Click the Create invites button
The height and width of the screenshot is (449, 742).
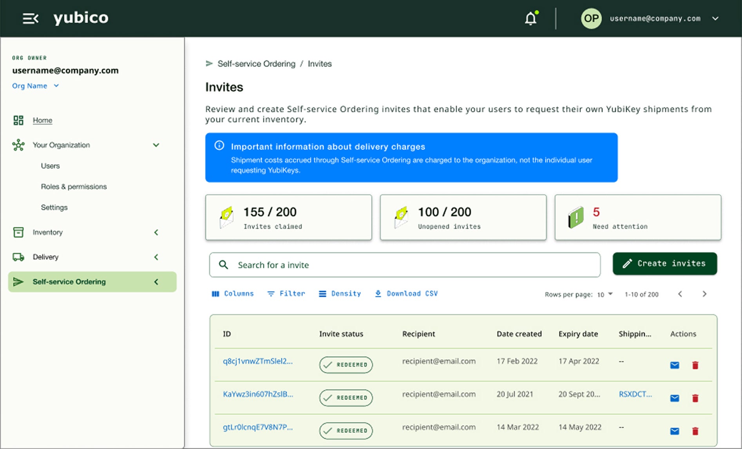tap(664, 264)
